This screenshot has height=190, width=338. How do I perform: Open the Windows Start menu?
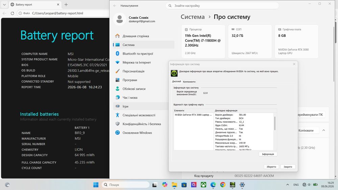point(96,185)
